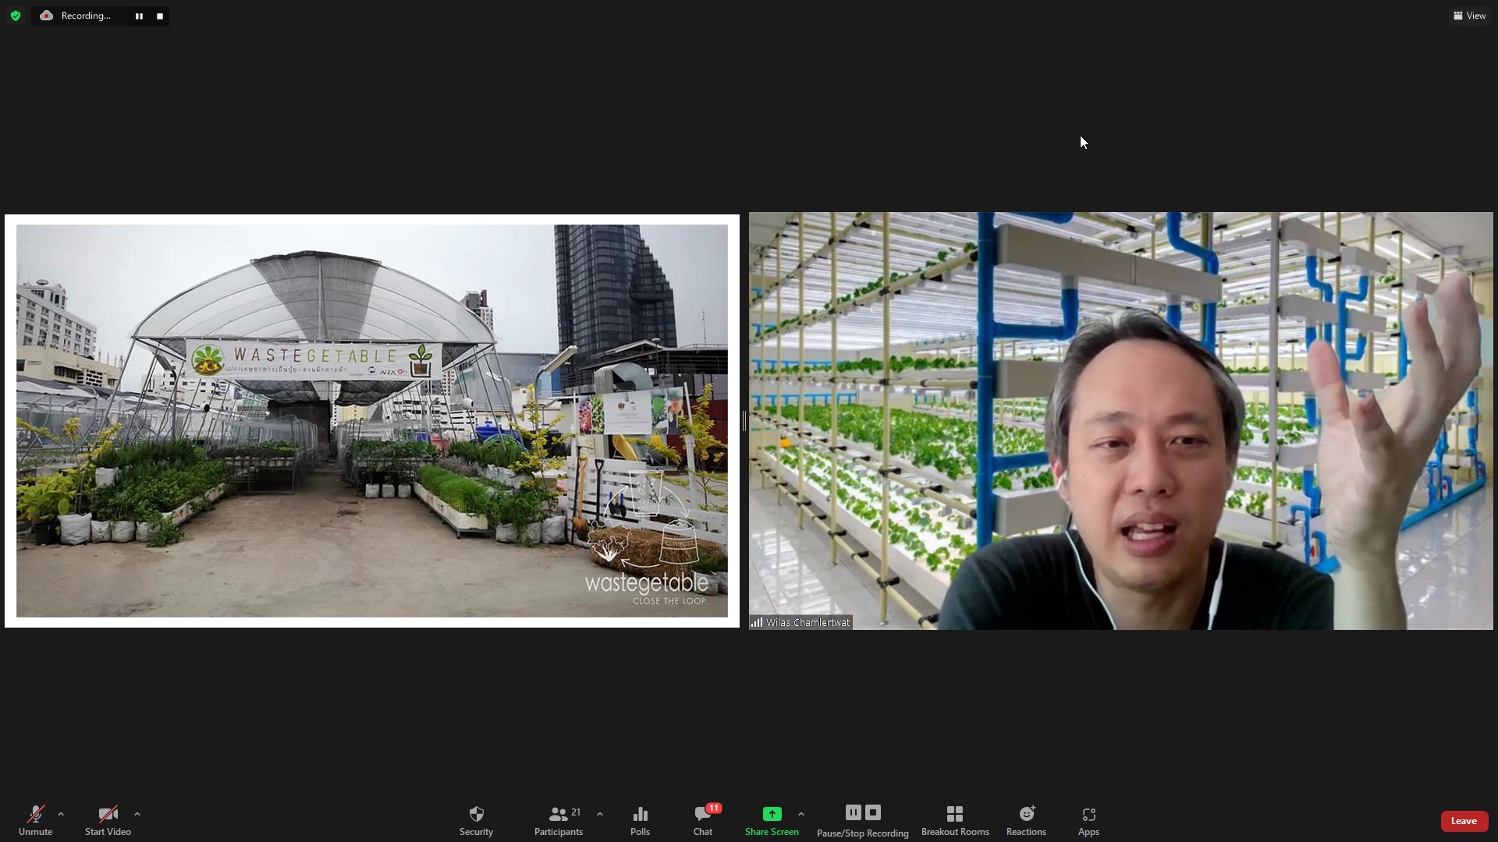Screen dimensions: 1498x842
Task: Open Polls
Action: tap(640, 819)
